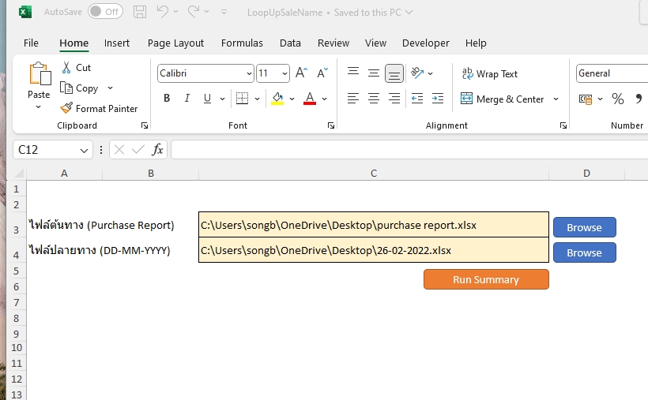Click the Redo arrow icon
Screen dimensions: 648x400
194,11
